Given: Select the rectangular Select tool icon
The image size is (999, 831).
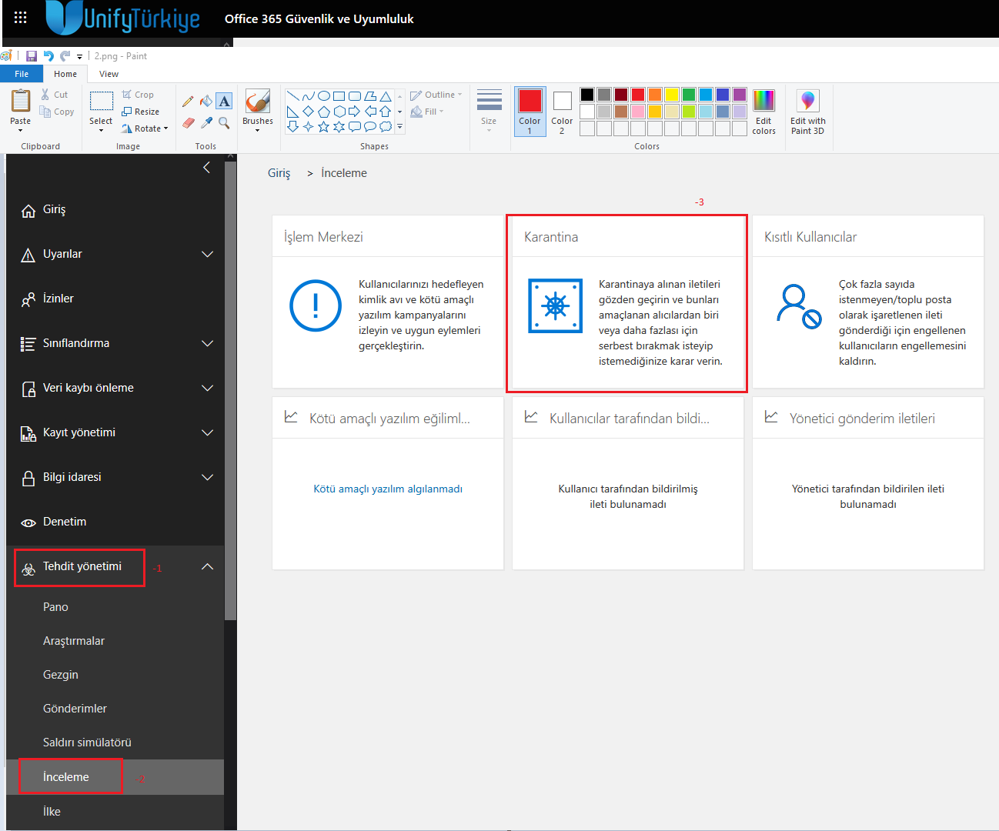Looking at the screenshot, I should [x=101, y=102].
